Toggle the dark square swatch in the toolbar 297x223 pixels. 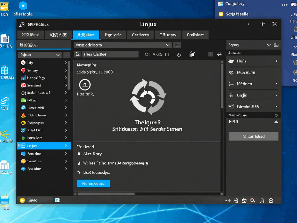pos(210,54)
